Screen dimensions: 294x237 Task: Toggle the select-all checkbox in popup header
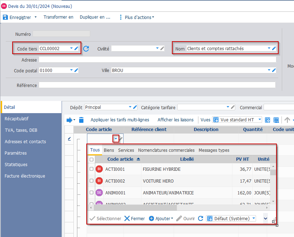[92, 159]
